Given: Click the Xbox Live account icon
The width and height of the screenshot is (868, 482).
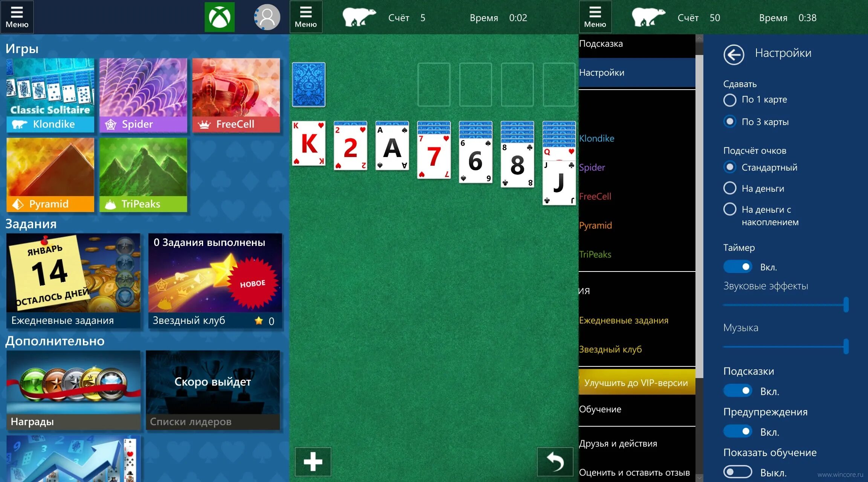Looking at the screenshot, I should [x=267, y=16].
